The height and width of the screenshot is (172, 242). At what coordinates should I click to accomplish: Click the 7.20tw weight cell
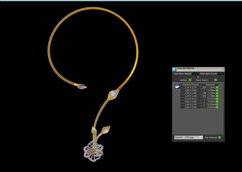click(212, 87)
